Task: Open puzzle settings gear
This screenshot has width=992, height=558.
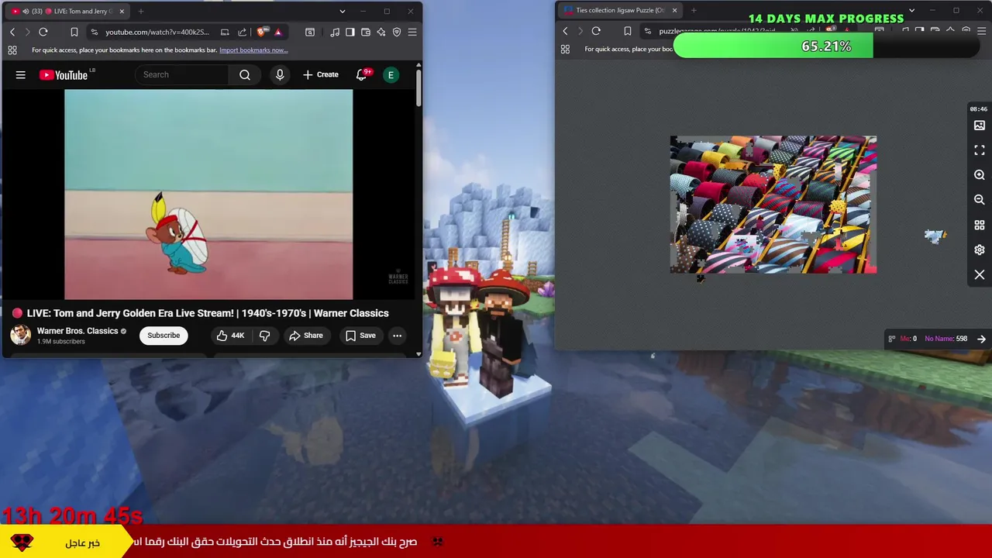Action: [980, 250]
